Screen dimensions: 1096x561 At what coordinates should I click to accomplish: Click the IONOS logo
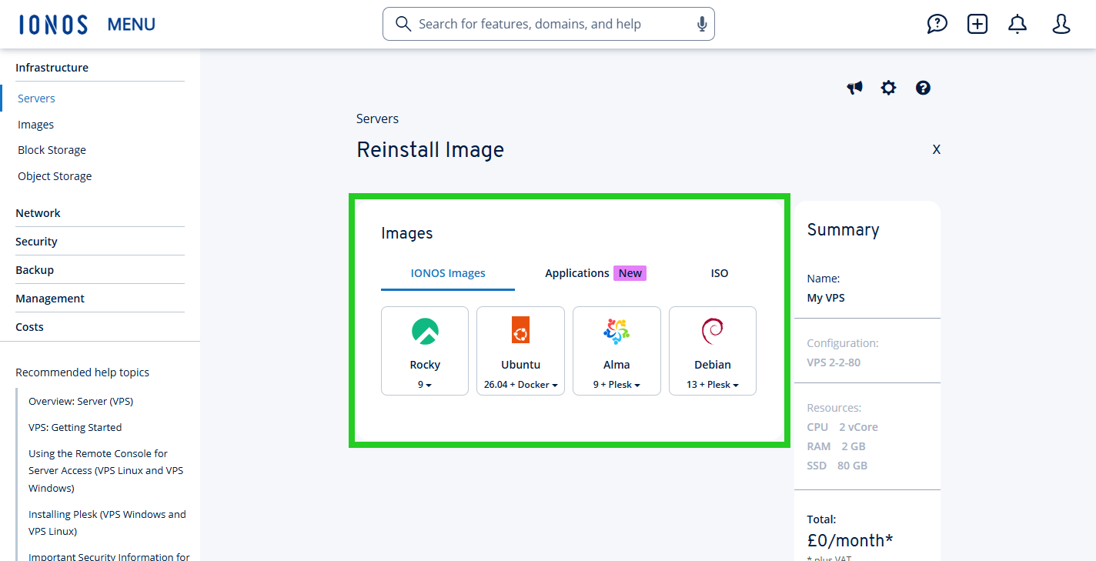tap(53, 25)
